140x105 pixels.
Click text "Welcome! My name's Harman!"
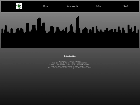click(70, 61)
